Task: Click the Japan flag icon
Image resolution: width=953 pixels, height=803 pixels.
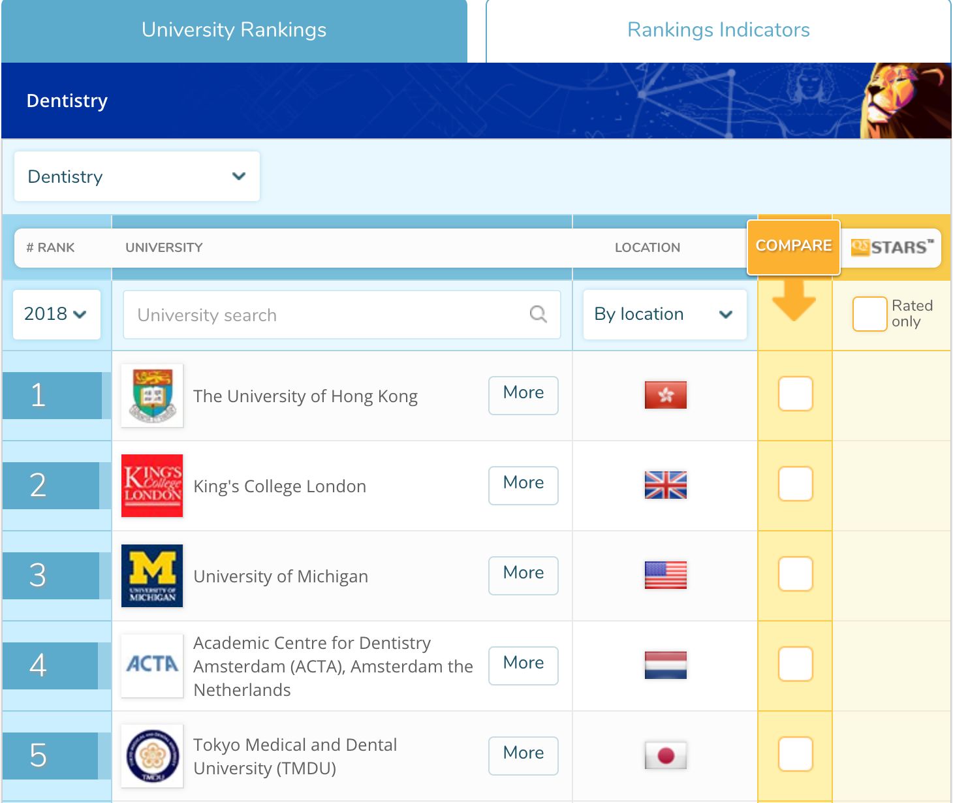Action: 665,755
